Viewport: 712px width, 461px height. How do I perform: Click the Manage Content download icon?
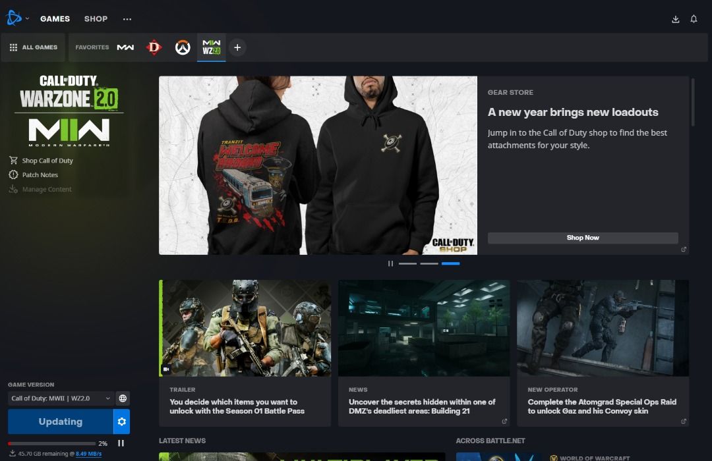tap(13, 189)
